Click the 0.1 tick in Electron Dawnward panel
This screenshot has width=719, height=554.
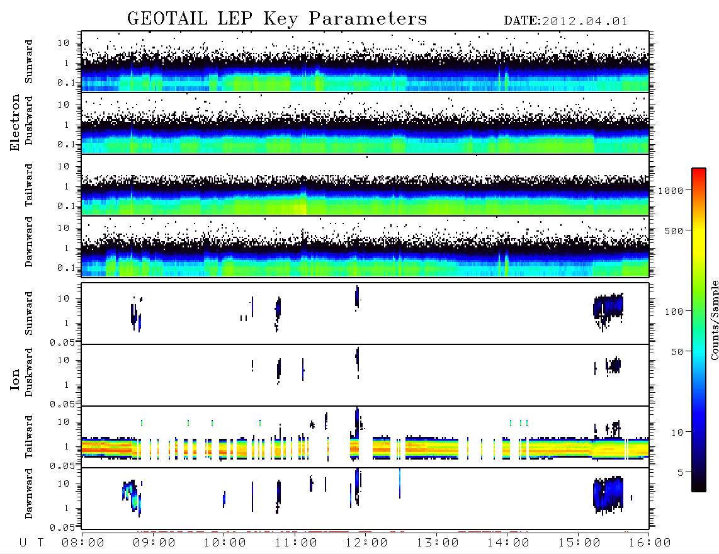click(x=66, y=268)
